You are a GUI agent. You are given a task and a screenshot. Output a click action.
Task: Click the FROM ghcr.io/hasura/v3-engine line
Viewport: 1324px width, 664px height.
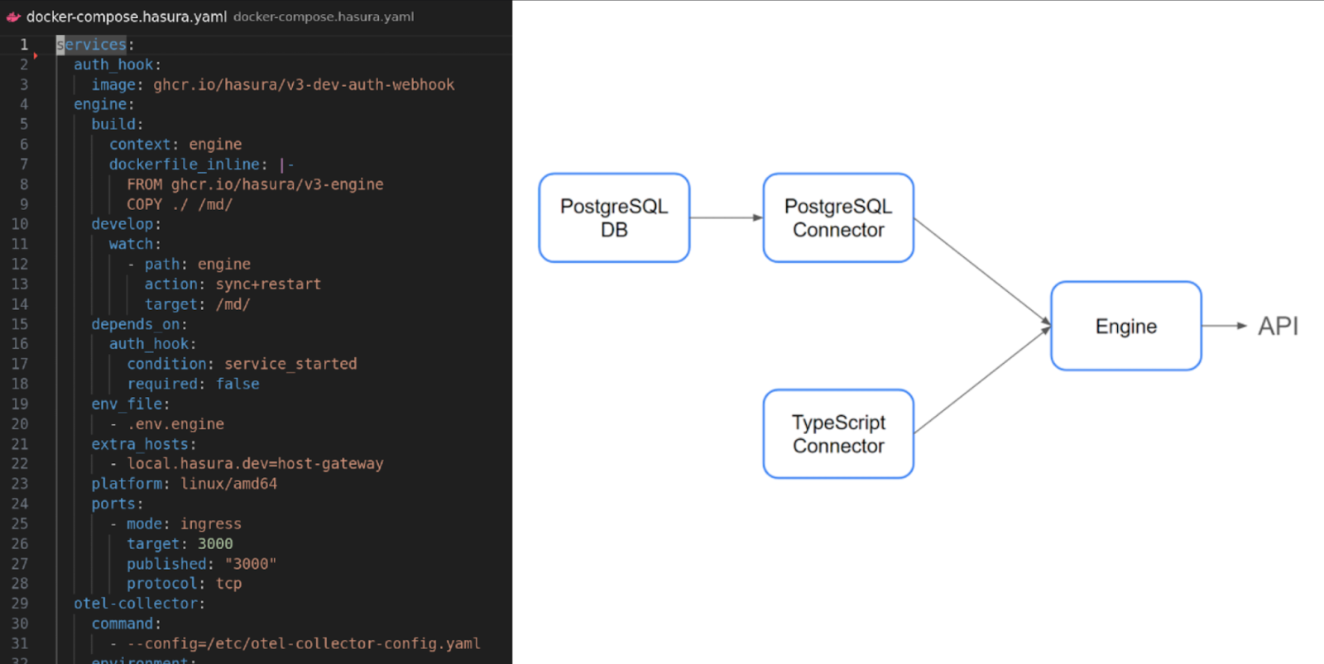tap(255, 184)
